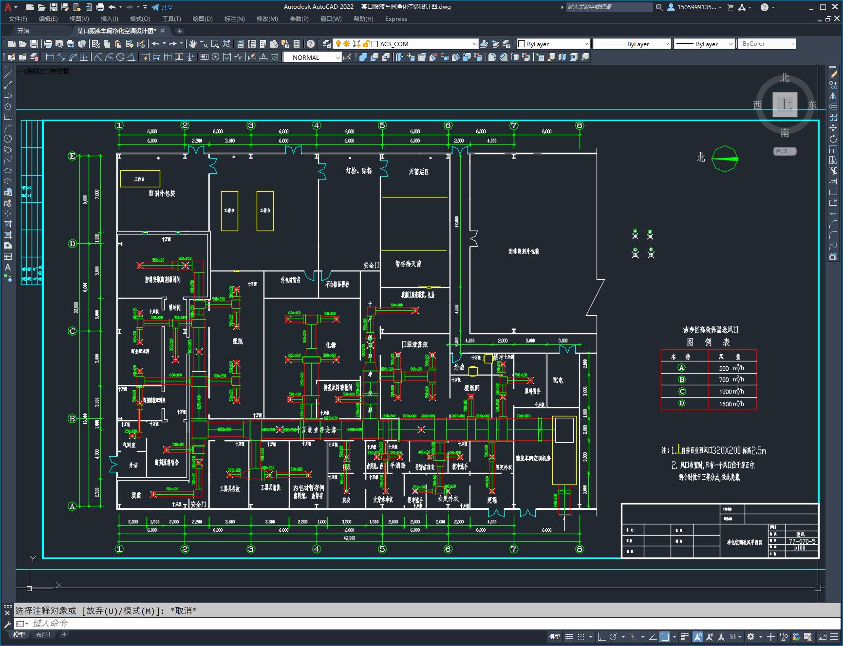Image resolution: width=843 pixels, height=646 pixels.
Task: Click the 上 top face of ViewCube
Action: pyautogui.click(x=785, y=104)
